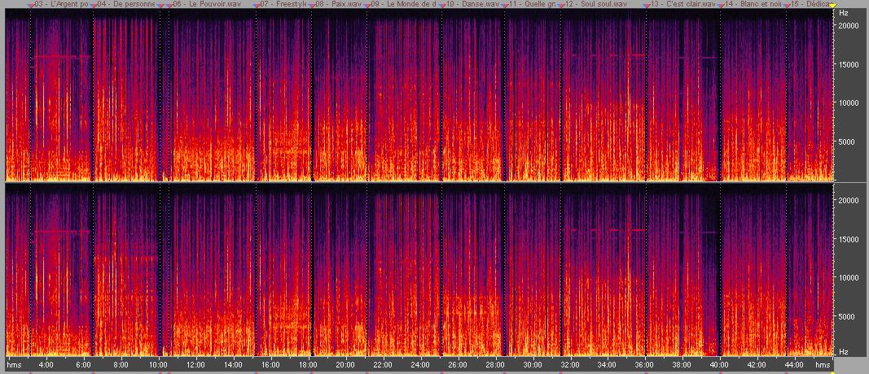Viewport: 869px width, 374px height.
Task: Click the 4:00 time ruler label
Action: click(46, 365)
